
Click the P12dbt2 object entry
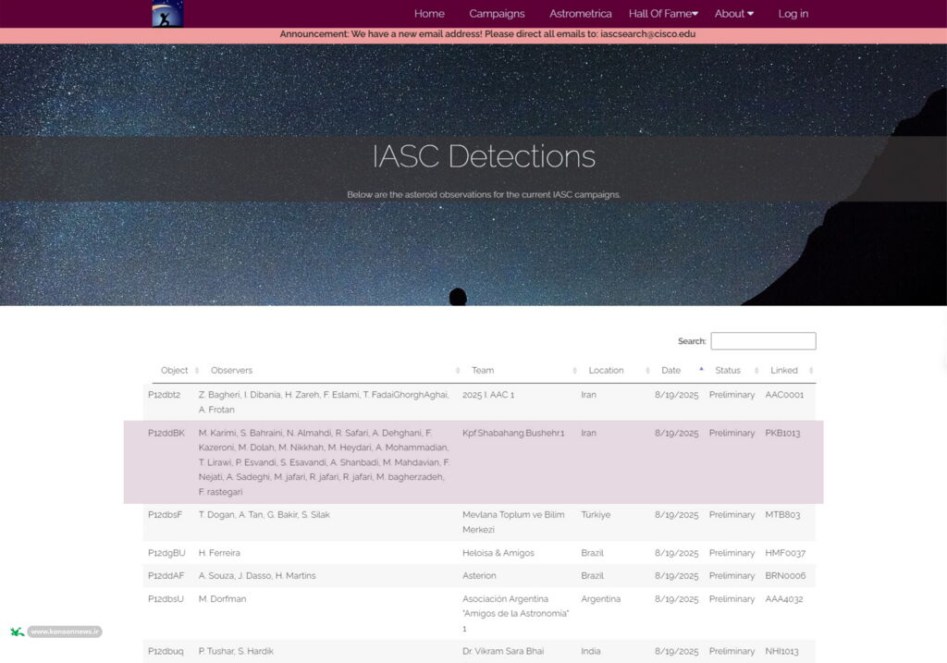coord(164,395)
